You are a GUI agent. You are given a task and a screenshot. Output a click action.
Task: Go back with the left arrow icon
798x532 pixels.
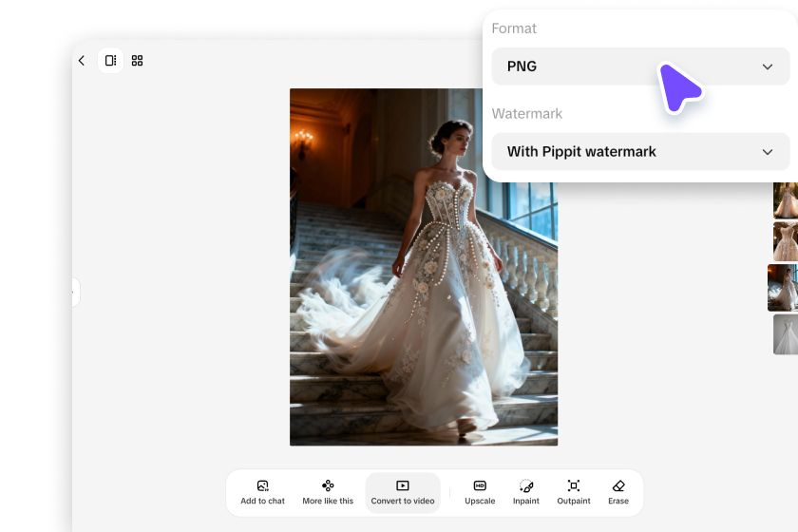(82, 61)
